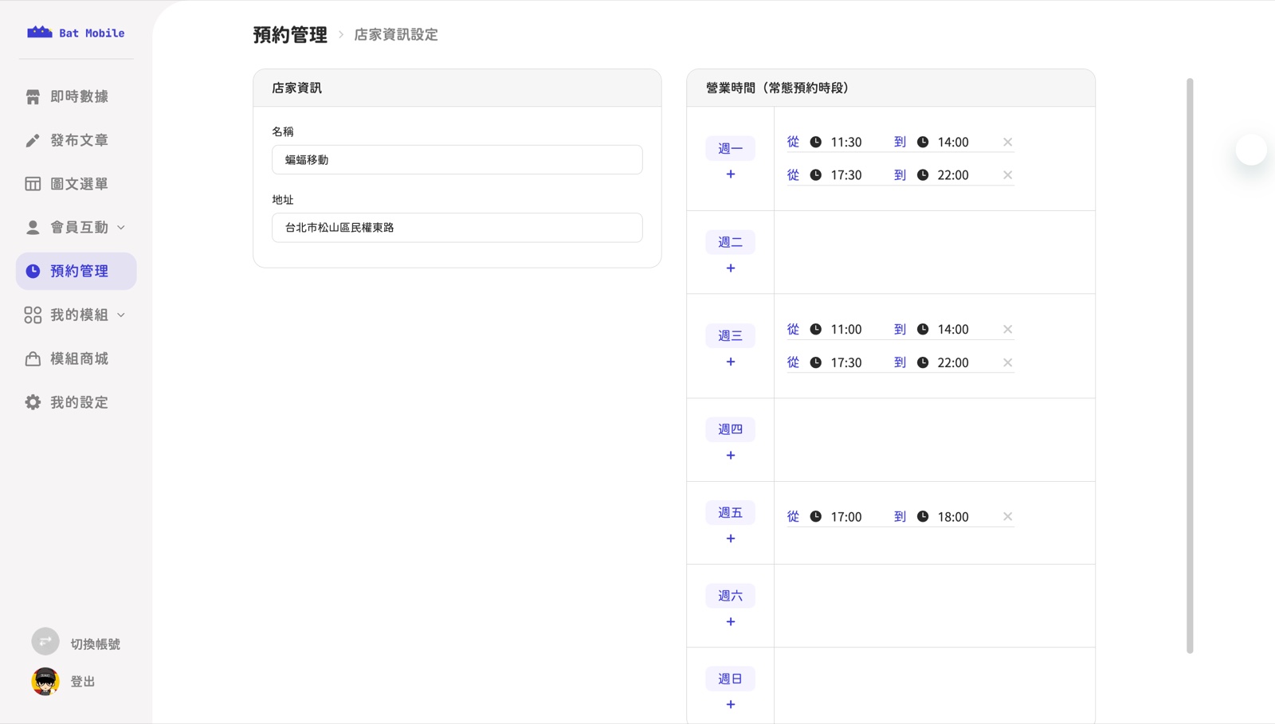Edit Monday second slot end time 22:00
1275x724 pixels.
tap(954, 175)
